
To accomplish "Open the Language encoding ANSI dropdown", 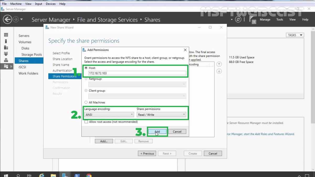I will coord(109,115).
